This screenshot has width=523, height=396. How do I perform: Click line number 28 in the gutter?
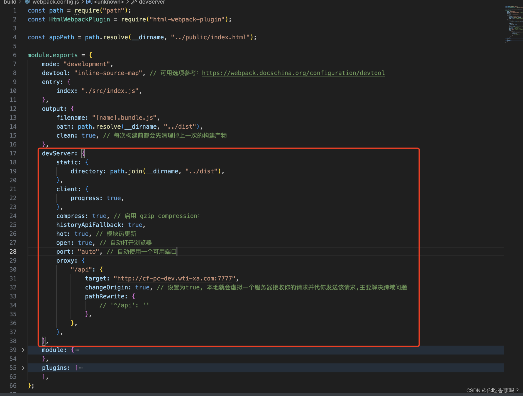pyautogui.click(x=13, y=252)
